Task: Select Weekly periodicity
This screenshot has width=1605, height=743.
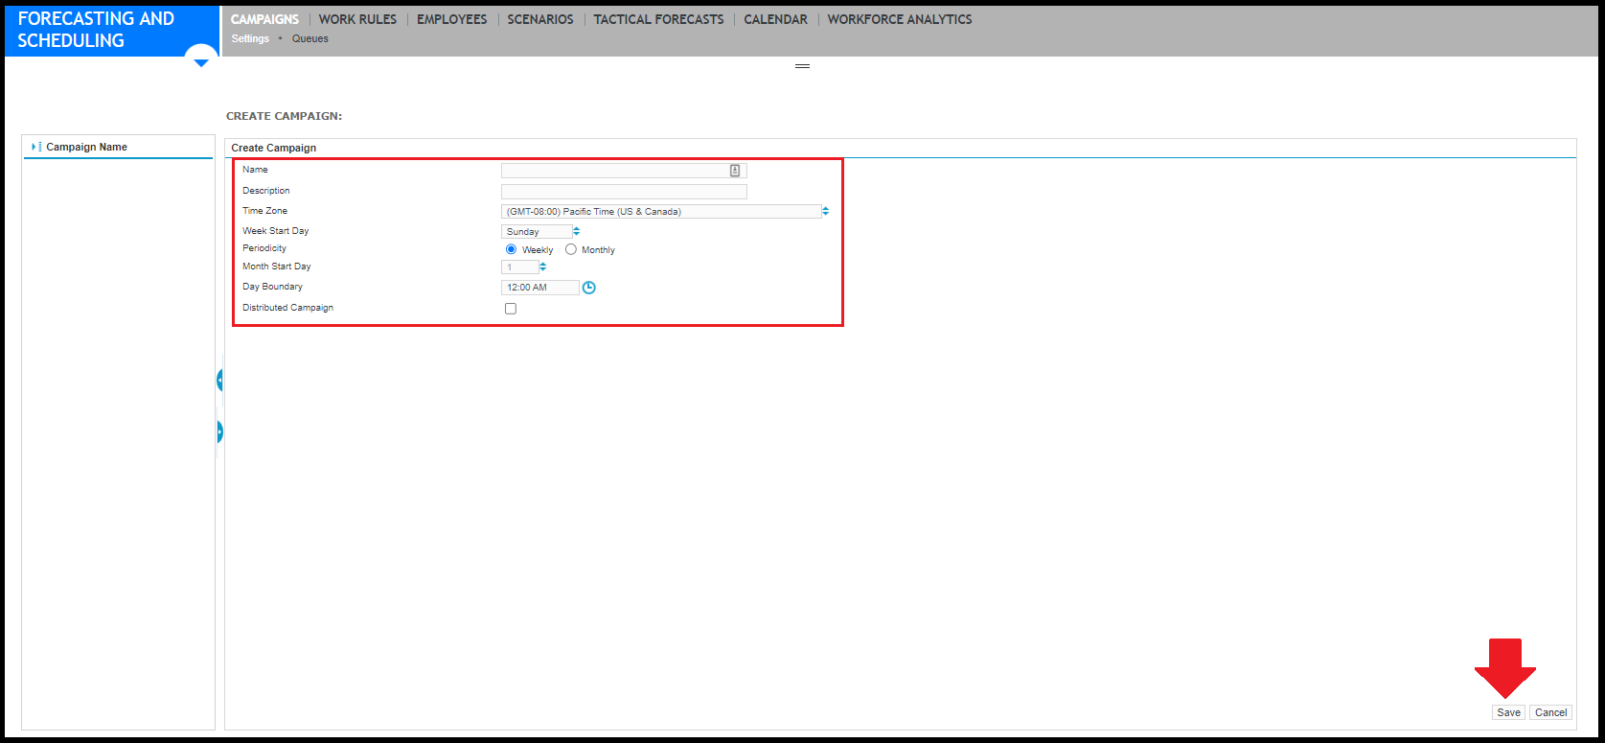Action: pos(511,249)
